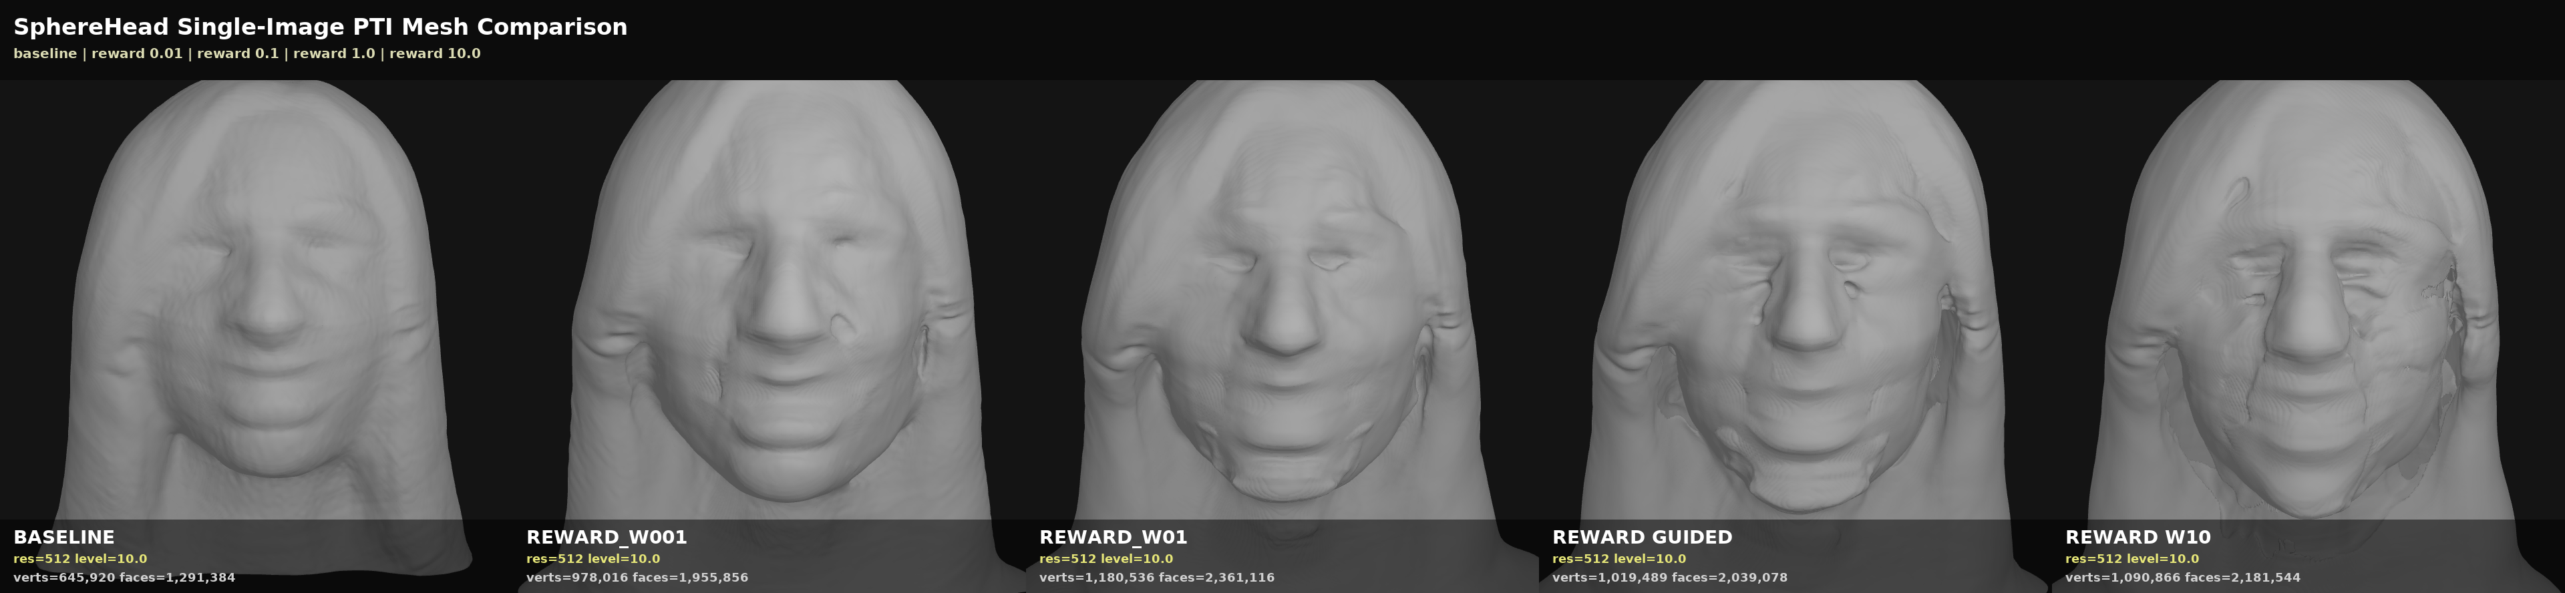
Task: Click verts=1,090,866 faces=2,181,544 text
Action: (x=2183, y=577)
